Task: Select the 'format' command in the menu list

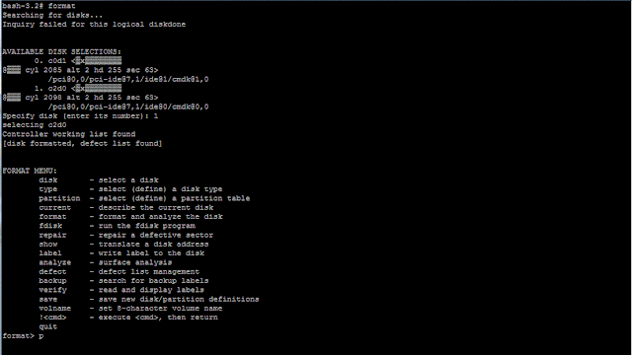Action: 52,217
